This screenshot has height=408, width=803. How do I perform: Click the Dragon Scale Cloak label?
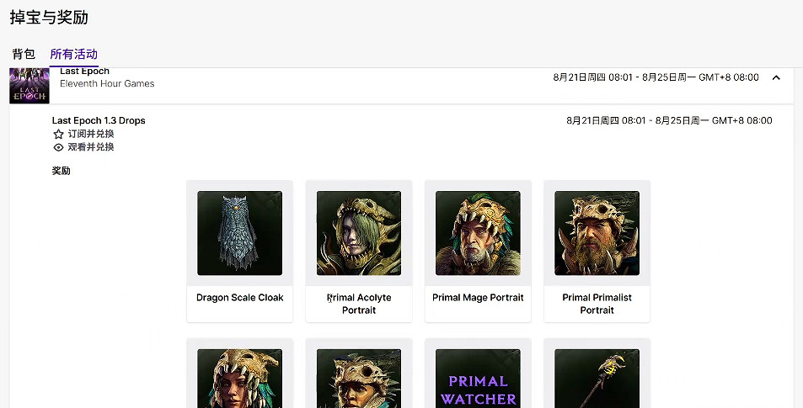click(x=239, y=298)
